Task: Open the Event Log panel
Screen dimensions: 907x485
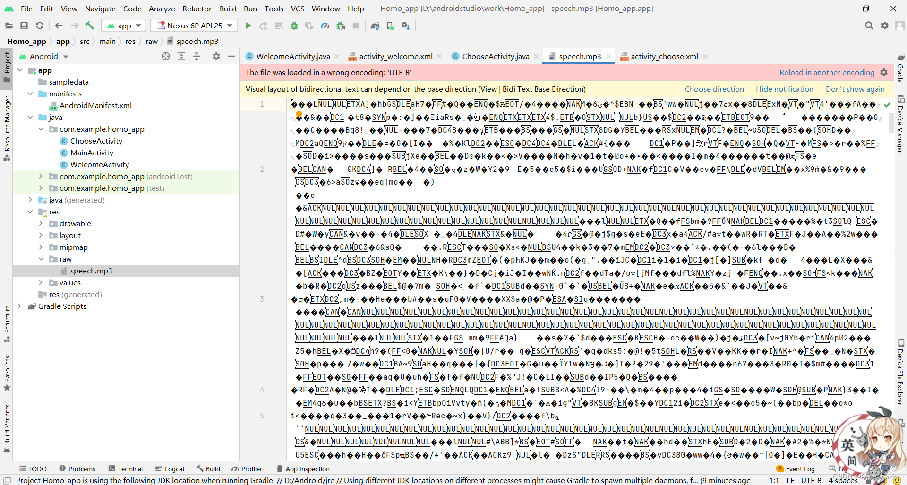Action: point(796,469)
